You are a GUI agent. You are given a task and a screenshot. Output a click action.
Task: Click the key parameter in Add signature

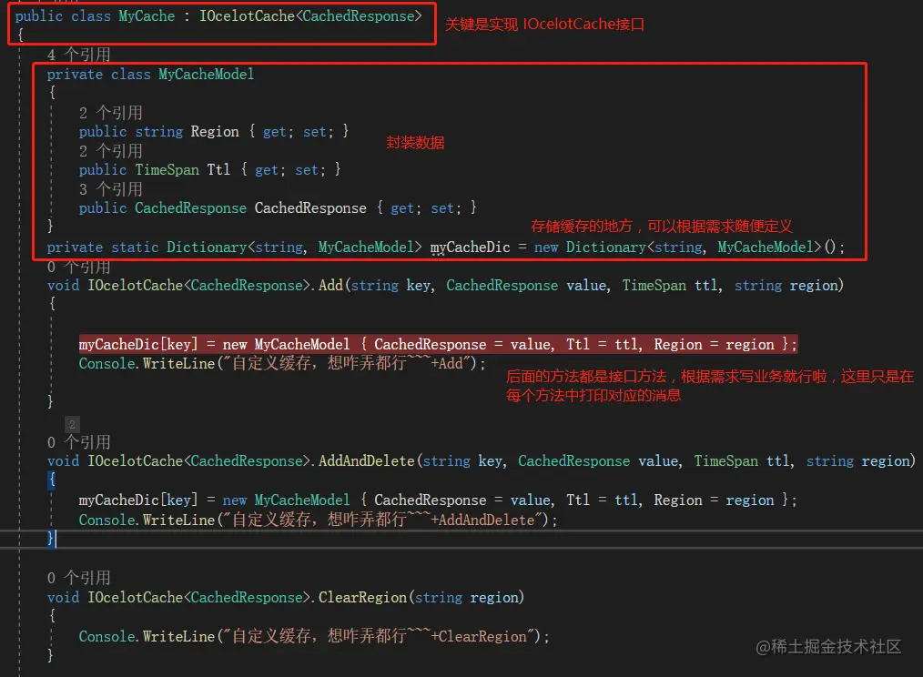click(x=419, y=286)
